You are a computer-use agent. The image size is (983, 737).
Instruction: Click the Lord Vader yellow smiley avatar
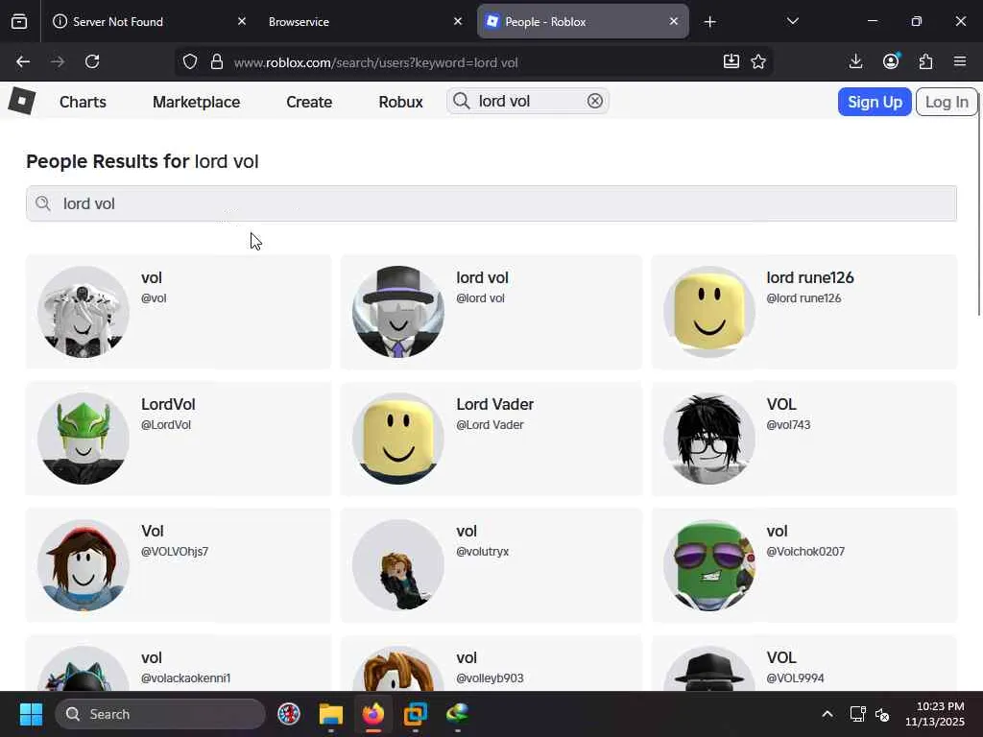tap(398, 439)
